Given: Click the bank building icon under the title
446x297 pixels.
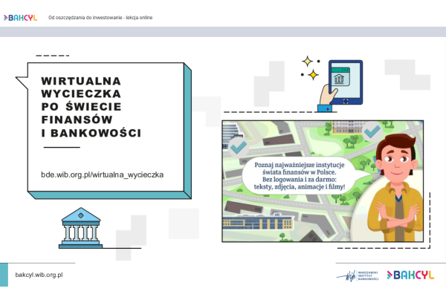Looking at the screenshot, I should pos(81,228).
